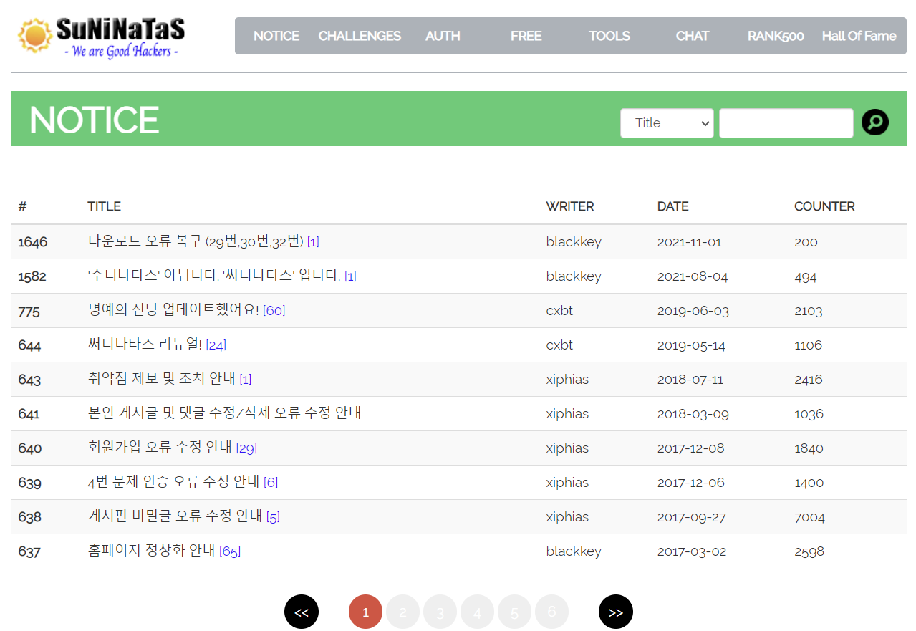Open the Title search-type dropdown
The height and width of the screenshot is (631, 916).
667,123
